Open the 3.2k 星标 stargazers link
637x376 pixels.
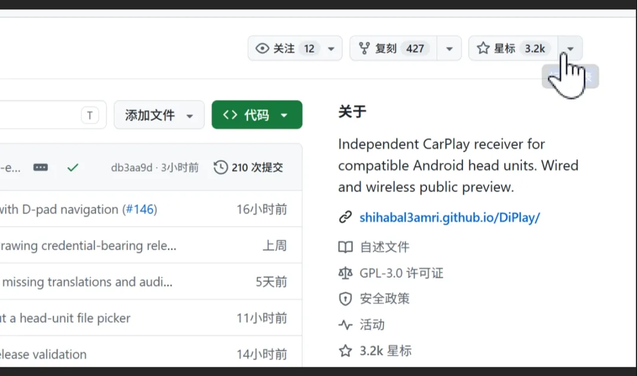(x=386, y=351)
